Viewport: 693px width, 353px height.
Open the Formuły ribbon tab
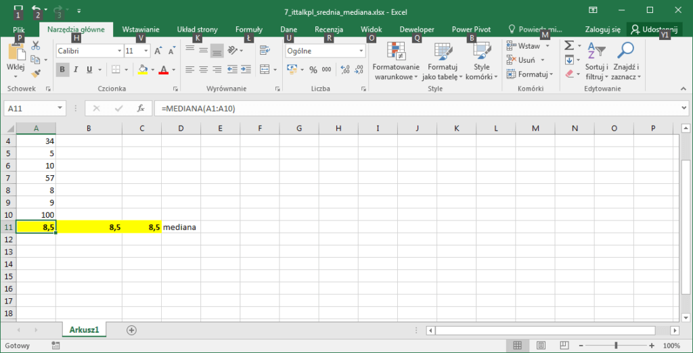[x=249, y=30]
